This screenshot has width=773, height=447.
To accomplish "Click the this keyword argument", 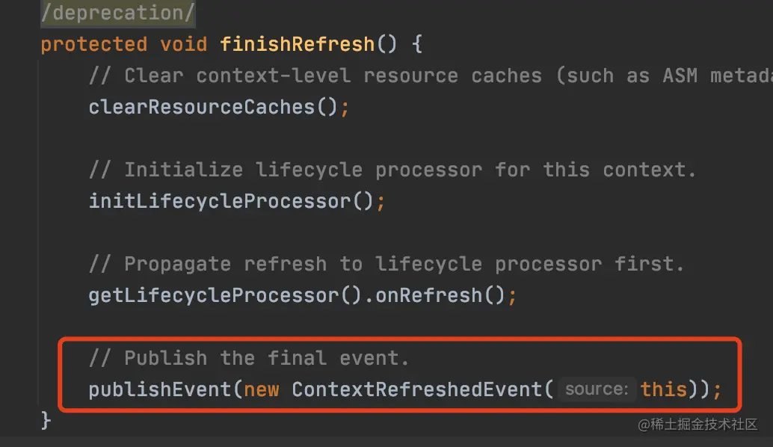I will [664, 389].
